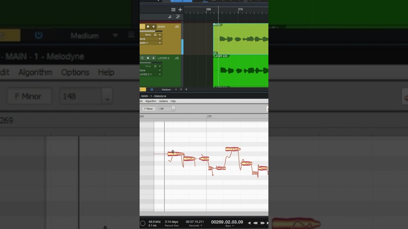Open the LAYER 2.1 layer dropdown

[151, 74]
